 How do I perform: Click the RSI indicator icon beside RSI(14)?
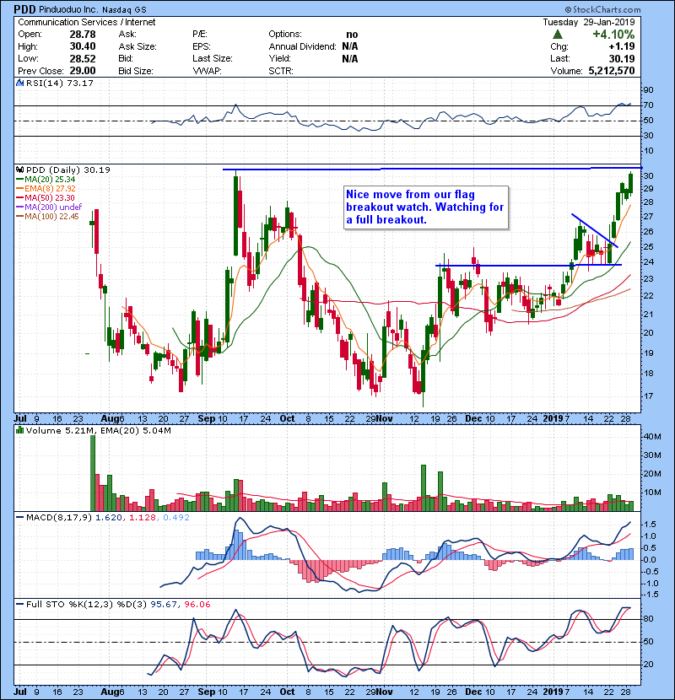click(19, 83)
